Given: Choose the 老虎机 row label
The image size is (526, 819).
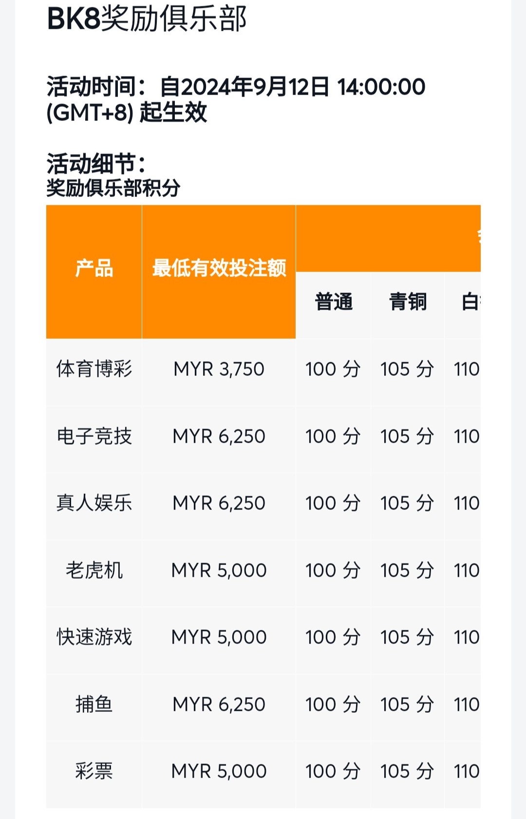Looking at the screenshot, I should click(94, 570).
